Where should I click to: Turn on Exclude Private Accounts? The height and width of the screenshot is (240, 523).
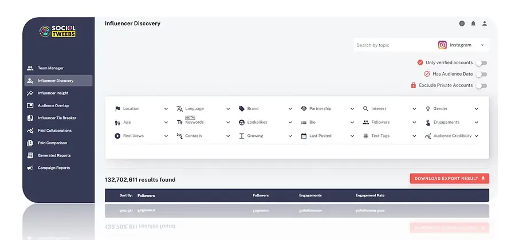click(481, 85)
